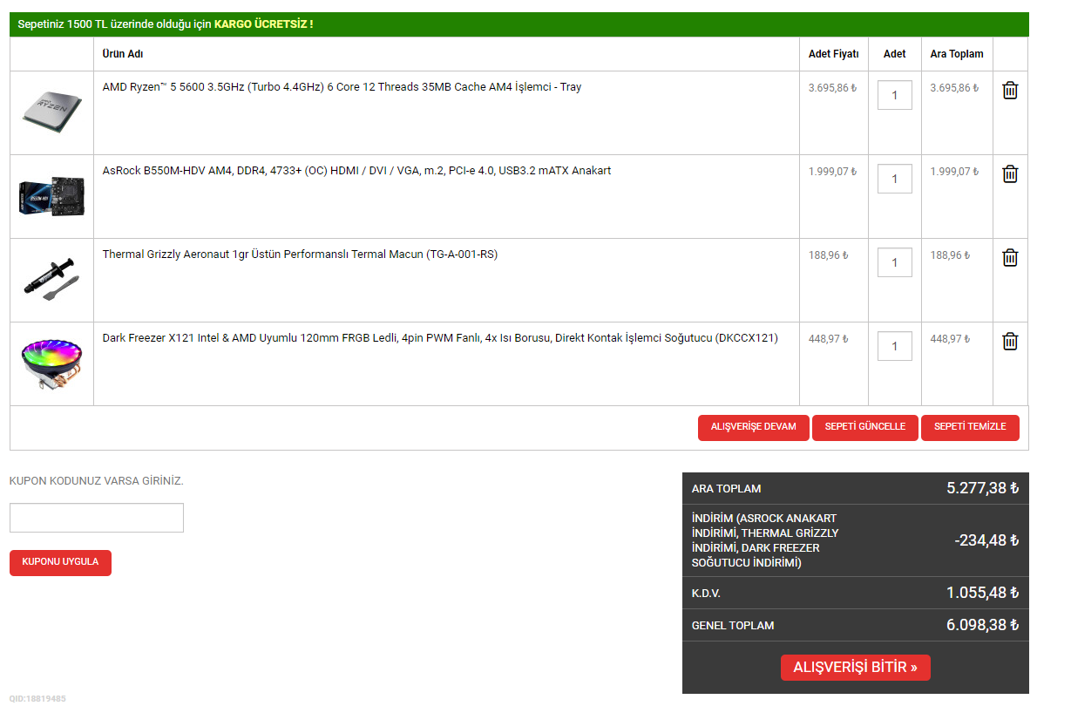This screenshot has width=1071, height=706.
Task: Click 'KUPON KODUNUZ VARSA GİRİNİZ.' label
Action: click(97, 481)
